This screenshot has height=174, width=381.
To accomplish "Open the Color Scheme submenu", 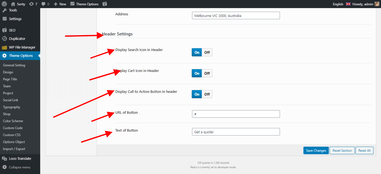I will 13,121.
